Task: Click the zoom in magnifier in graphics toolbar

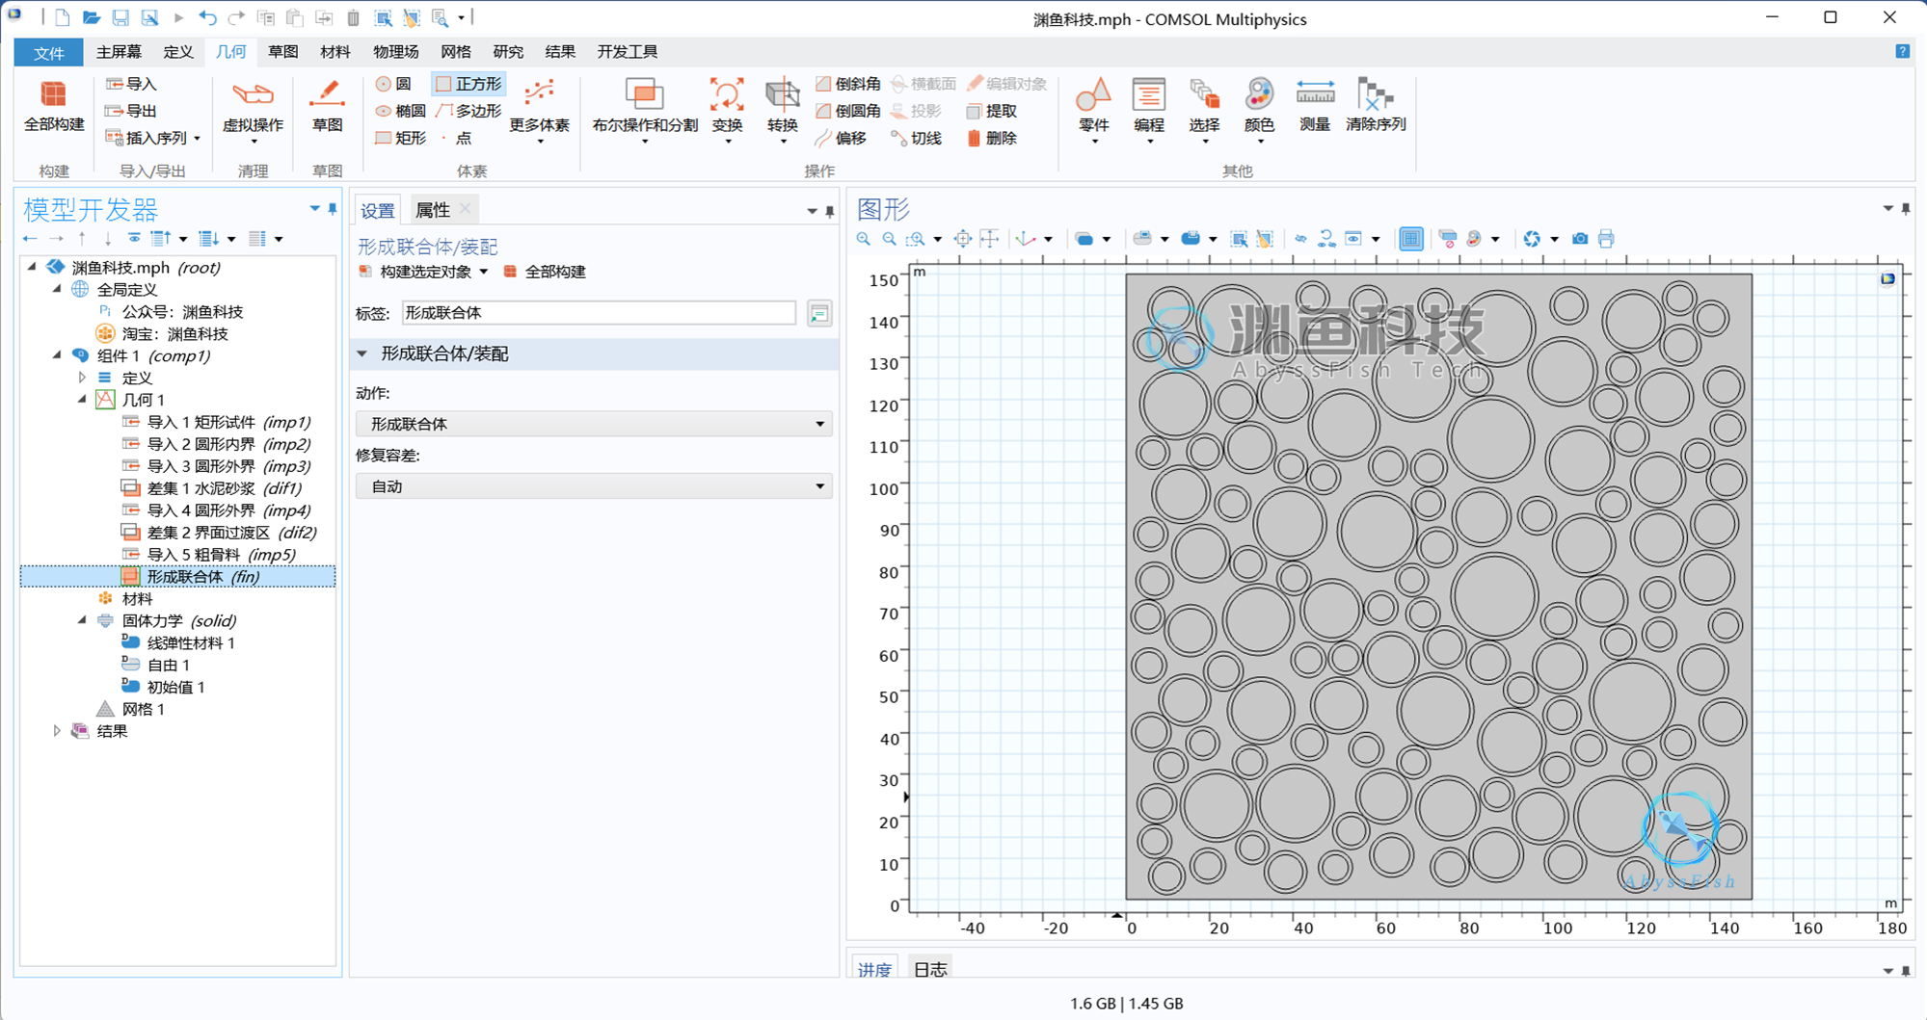Action: click(x=864, y=239)
